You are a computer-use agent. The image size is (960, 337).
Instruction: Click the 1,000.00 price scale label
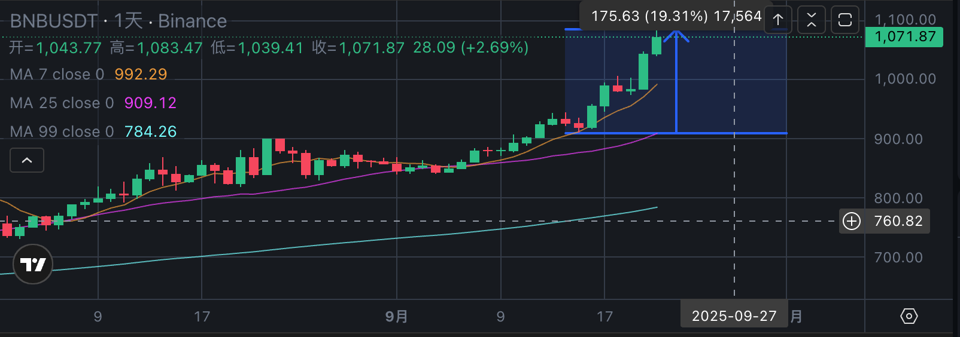click(x=905, y=79)
